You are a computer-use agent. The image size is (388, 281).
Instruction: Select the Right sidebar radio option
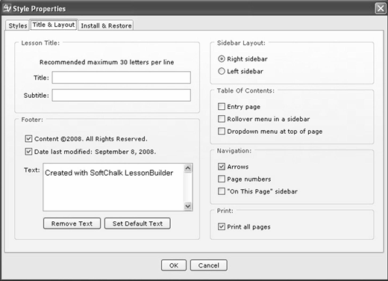click(222, 59)
